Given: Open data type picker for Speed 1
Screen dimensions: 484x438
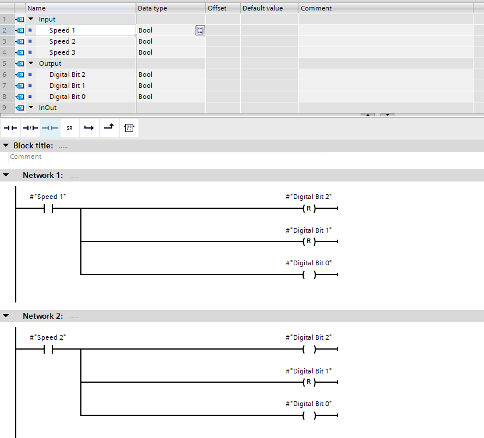Looking at the screenshot, I should [200, 30].
